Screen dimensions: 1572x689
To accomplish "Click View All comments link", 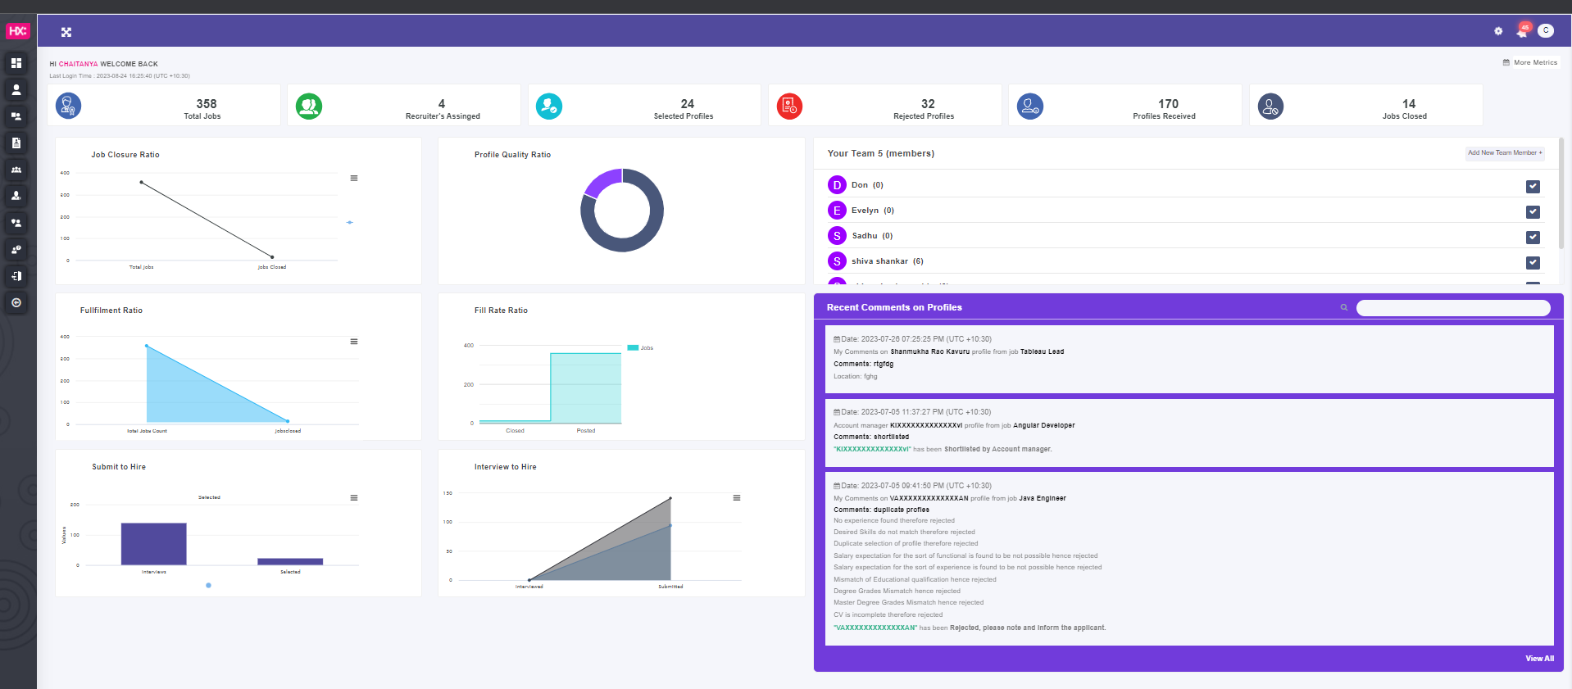I will click(x=1539, y=659).
